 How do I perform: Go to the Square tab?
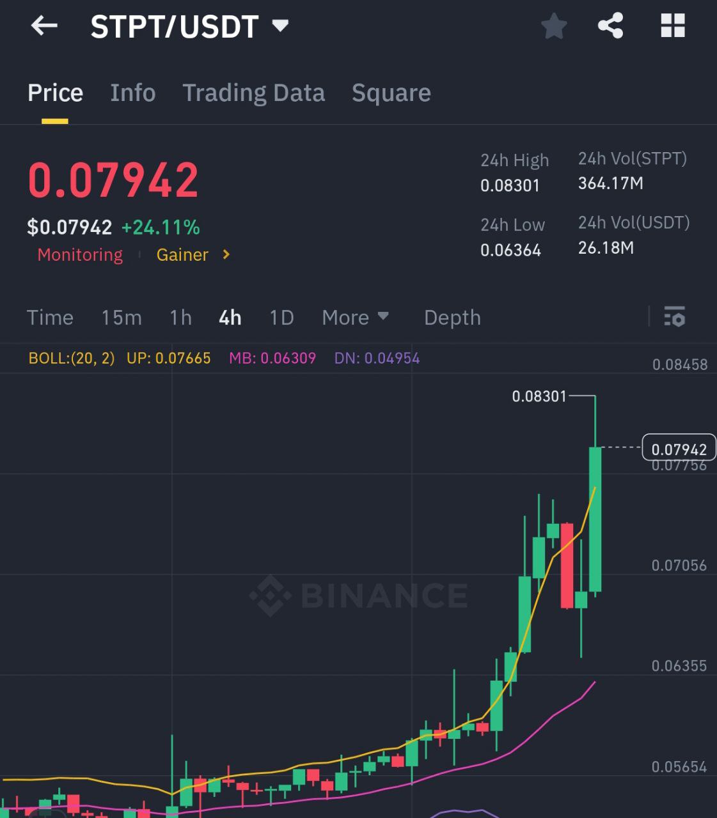click(x=391, y=93)
